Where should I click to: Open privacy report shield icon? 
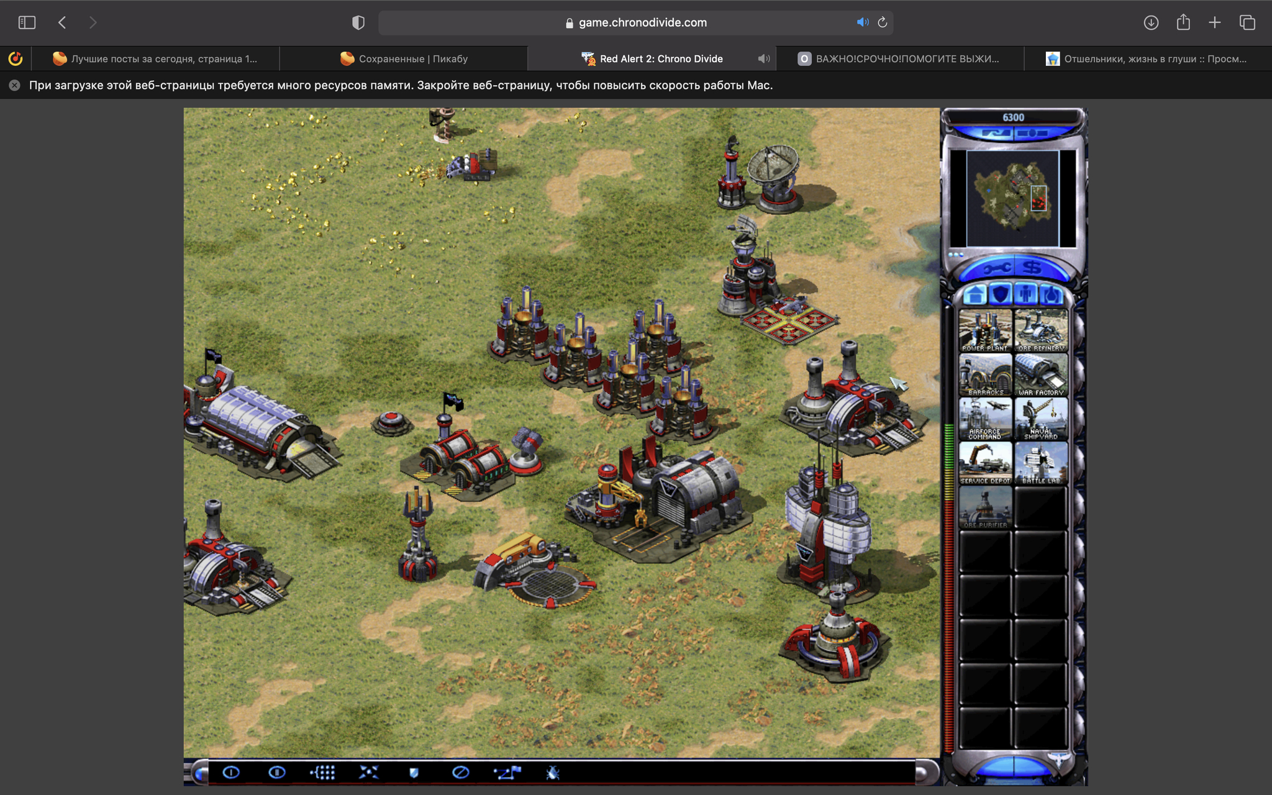pyautogui.click(x=358, y=22)
